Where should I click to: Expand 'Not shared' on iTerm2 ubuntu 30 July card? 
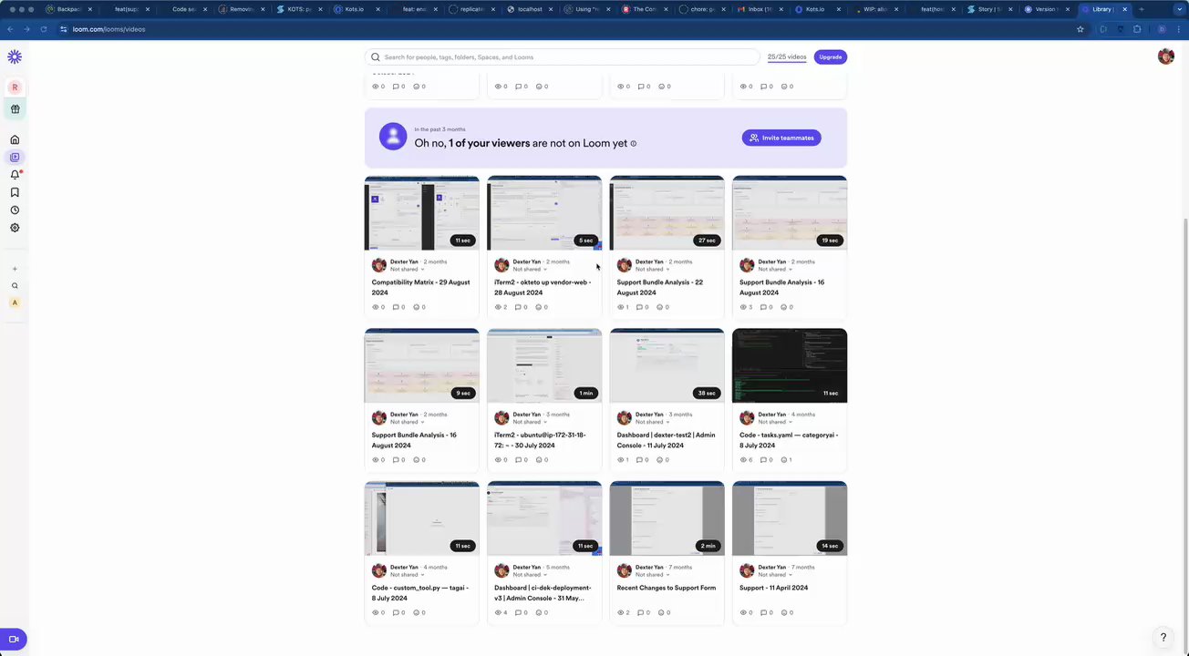point(529,422)
